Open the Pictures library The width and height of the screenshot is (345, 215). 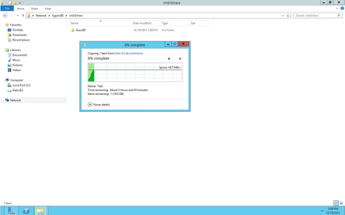(17, 65)
